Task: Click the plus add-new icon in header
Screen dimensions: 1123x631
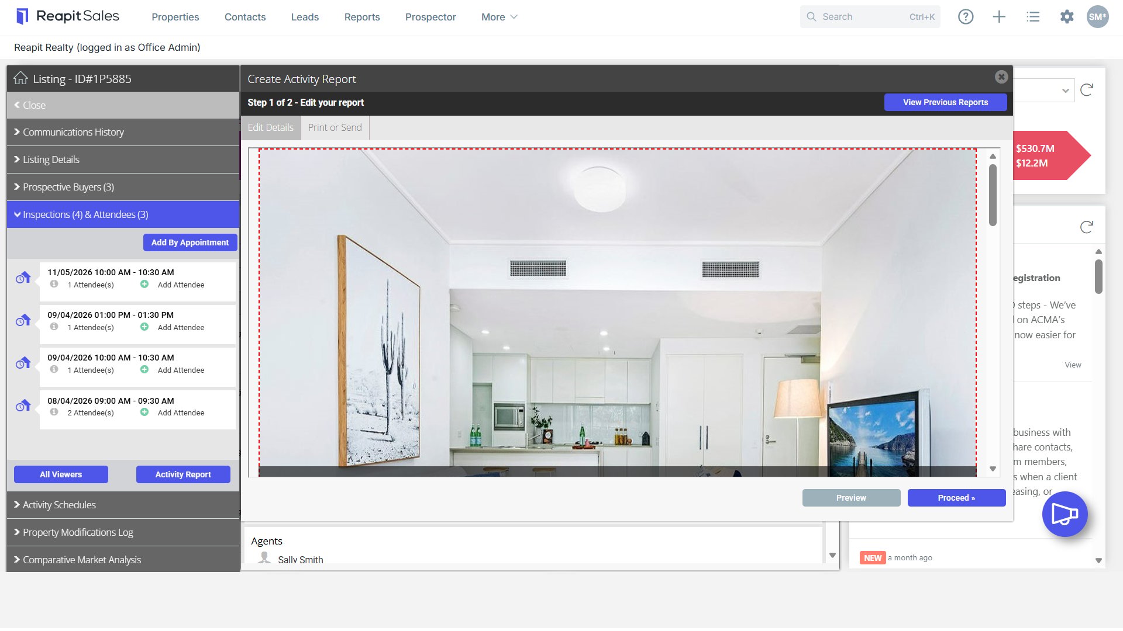Action: click(x=999, y=17)
